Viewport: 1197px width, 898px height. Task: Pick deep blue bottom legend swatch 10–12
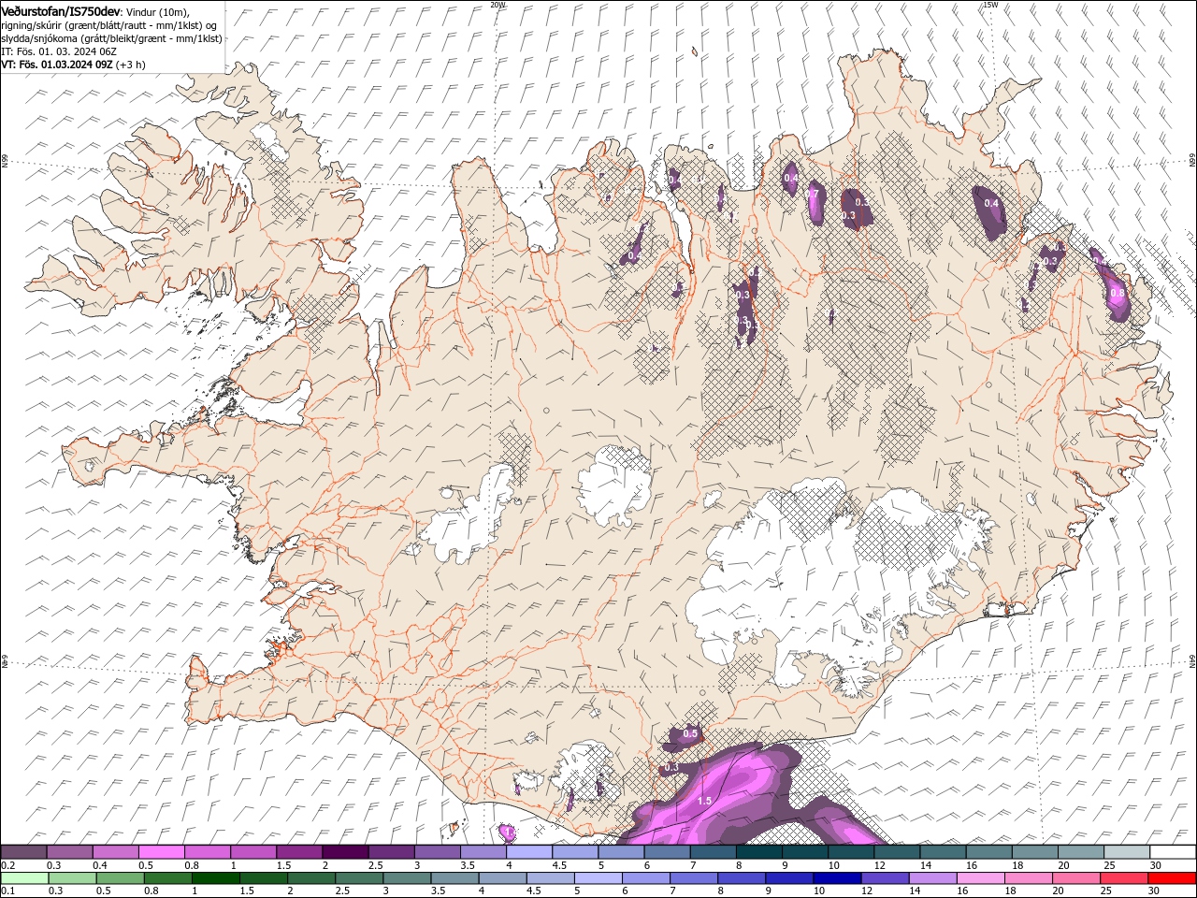837,878
